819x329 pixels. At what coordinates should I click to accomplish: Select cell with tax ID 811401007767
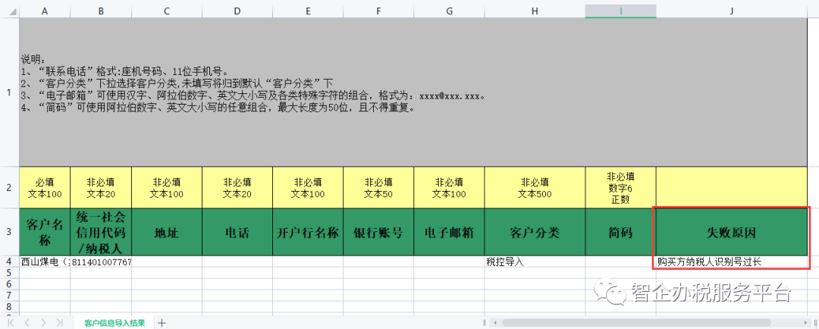pyautogui.click(x=101, y=262)
